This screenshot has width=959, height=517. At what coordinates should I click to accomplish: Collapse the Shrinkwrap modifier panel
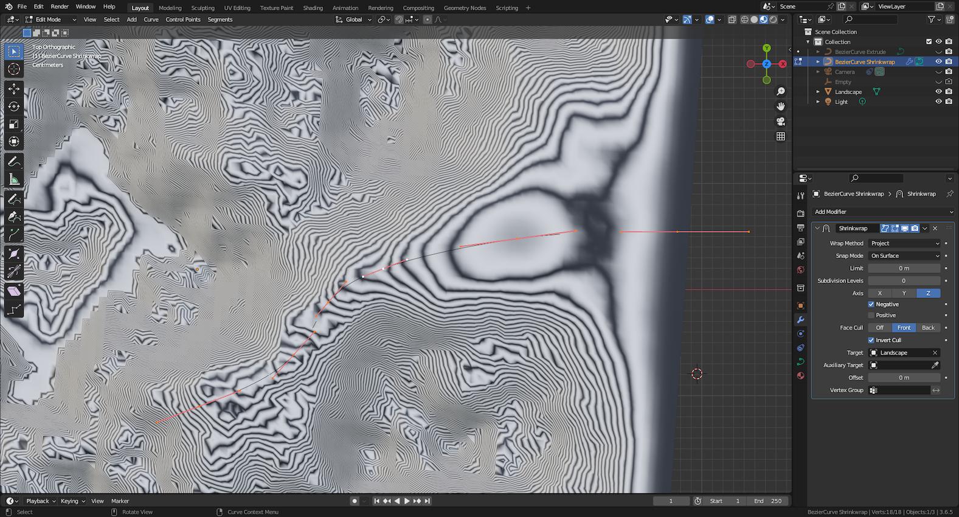pos(817,228)
